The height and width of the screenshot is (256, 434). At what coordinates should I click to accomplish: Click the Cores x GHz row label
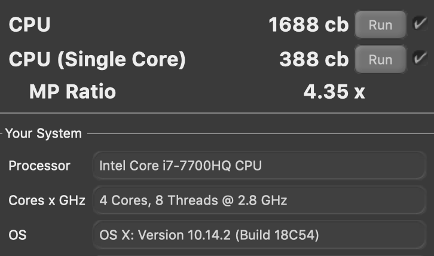[x=47, y=200]
